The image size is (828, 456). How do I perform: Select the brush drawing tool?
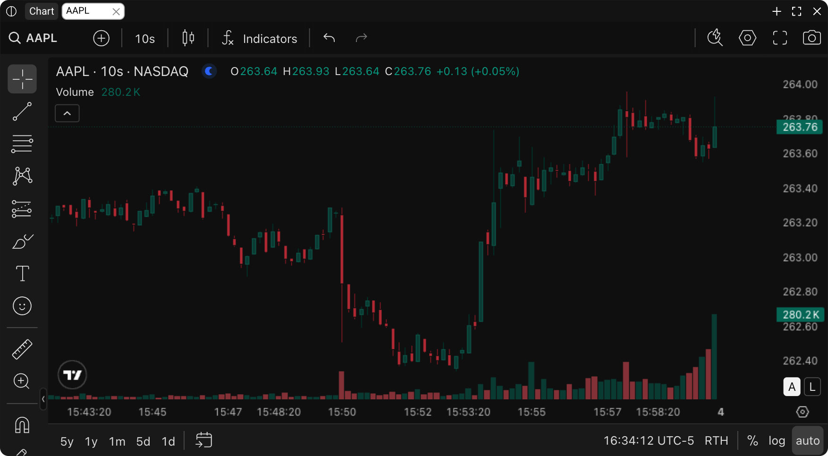(x=22, y=242)
